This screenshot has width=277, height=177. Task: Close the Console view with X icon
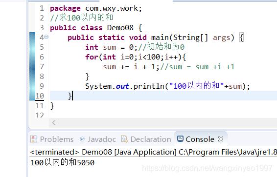[x=221, y=139]
